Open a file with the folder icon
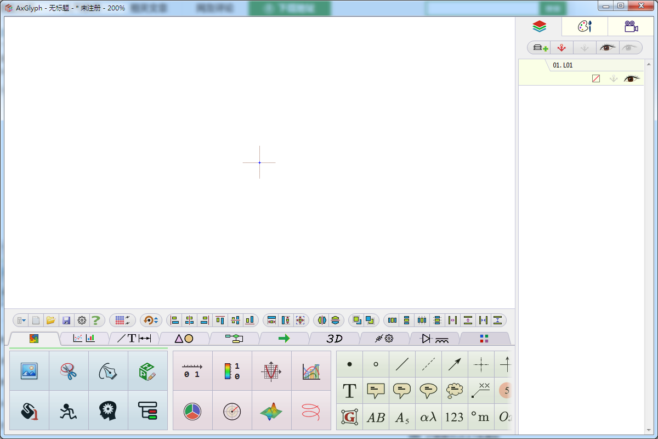 [51, 320]
